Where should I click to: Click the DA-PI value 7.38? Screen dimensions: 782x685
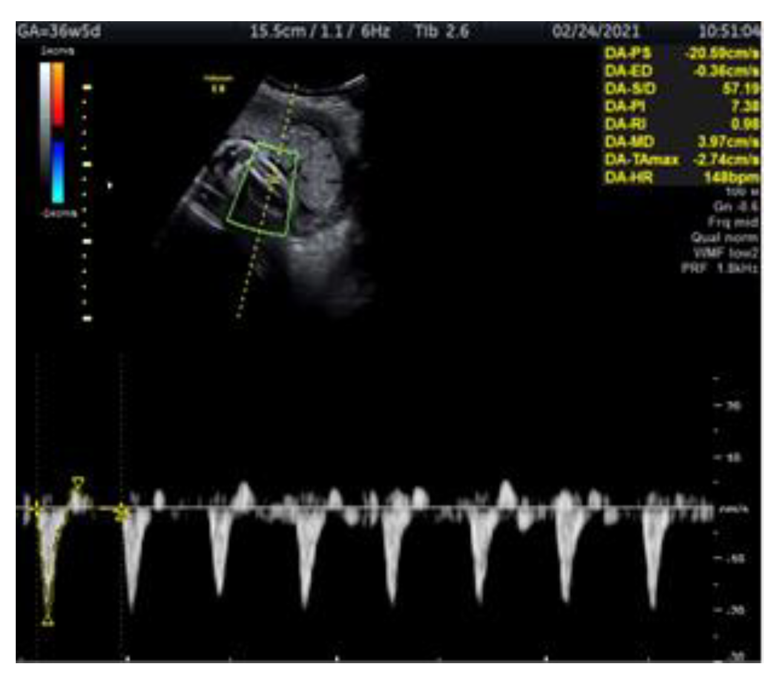745,107
